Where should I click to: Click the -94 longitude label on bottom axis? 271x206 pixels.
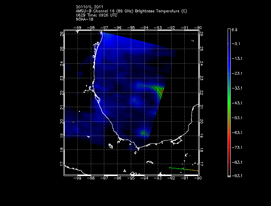(x=145, y=179)
